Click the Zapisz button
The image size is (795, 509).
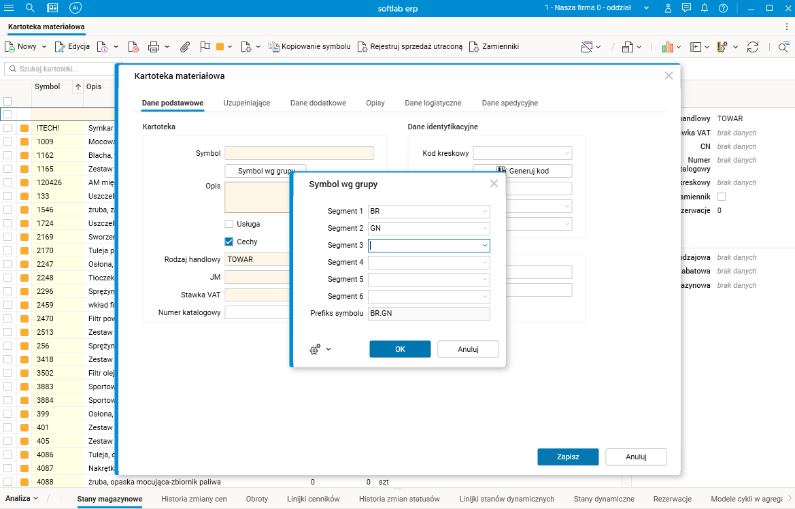(567, 457)
